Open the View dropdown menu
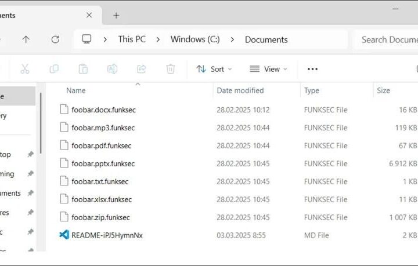 point(268,69)
